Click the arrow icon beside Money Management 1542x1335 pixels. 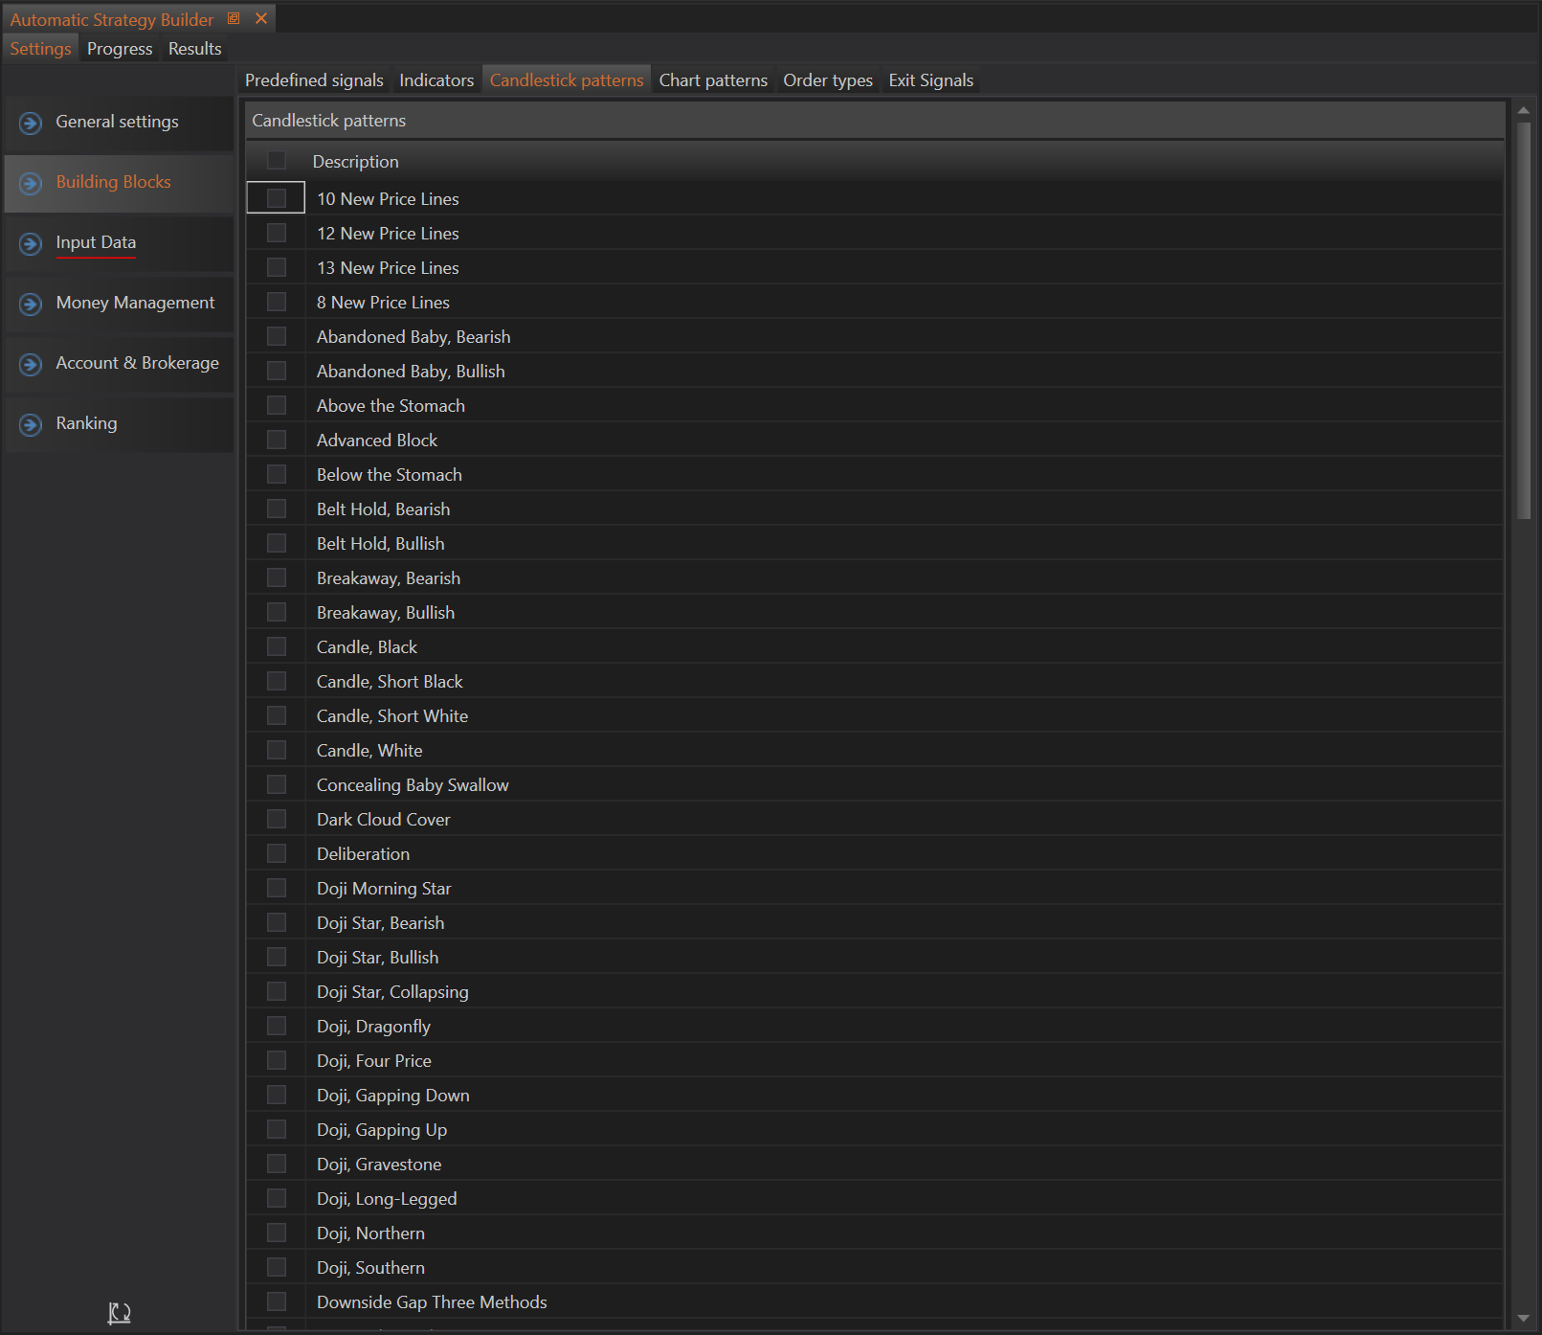pyautogui.click(x=31, y=304)
